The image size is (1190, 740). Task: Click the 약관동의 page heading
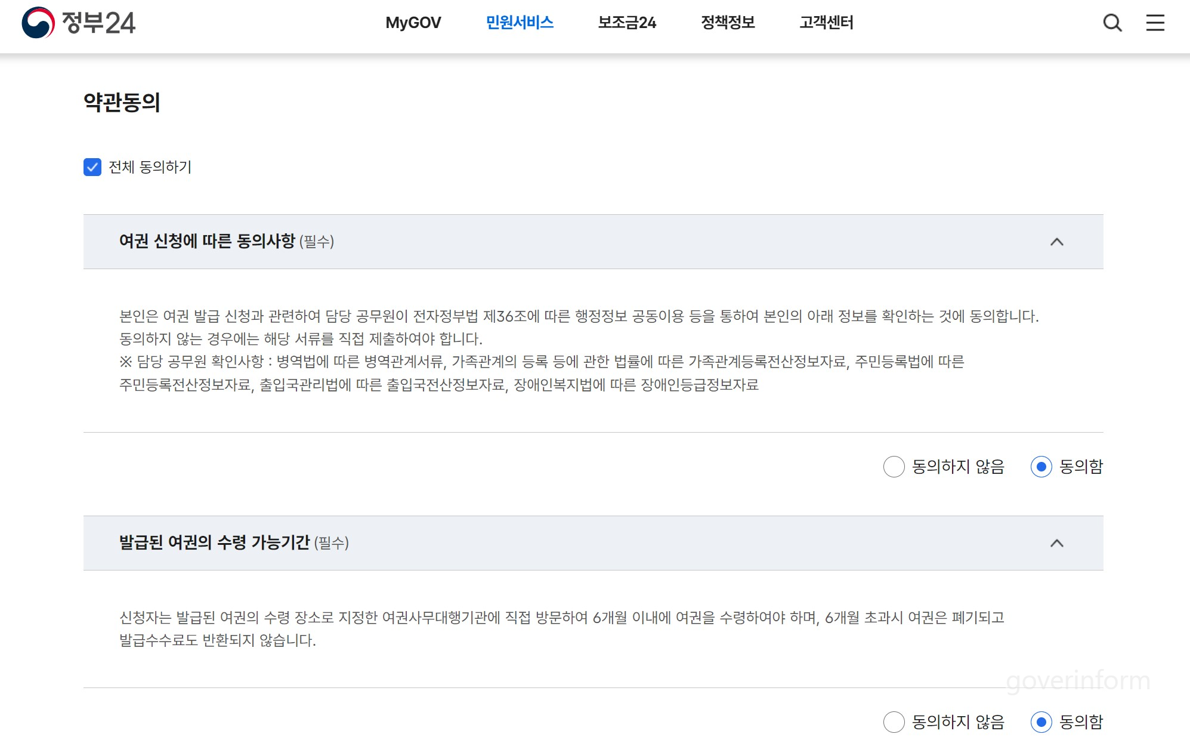point(122,102)
